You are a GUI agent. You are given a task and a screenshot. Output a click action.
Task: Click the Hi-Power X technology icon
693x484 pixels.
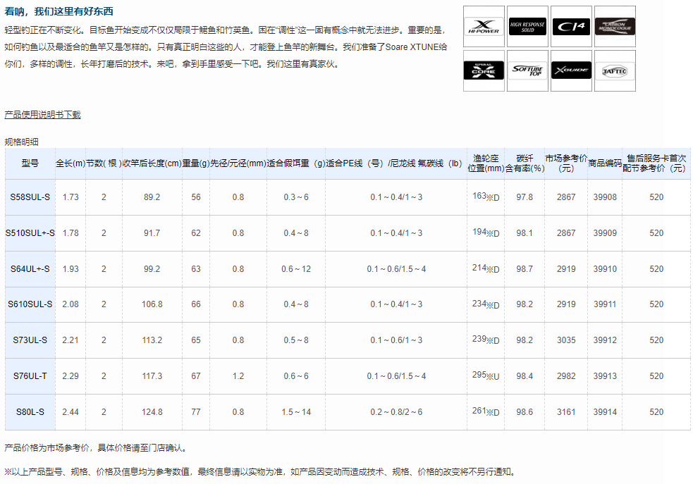[484, 27]
